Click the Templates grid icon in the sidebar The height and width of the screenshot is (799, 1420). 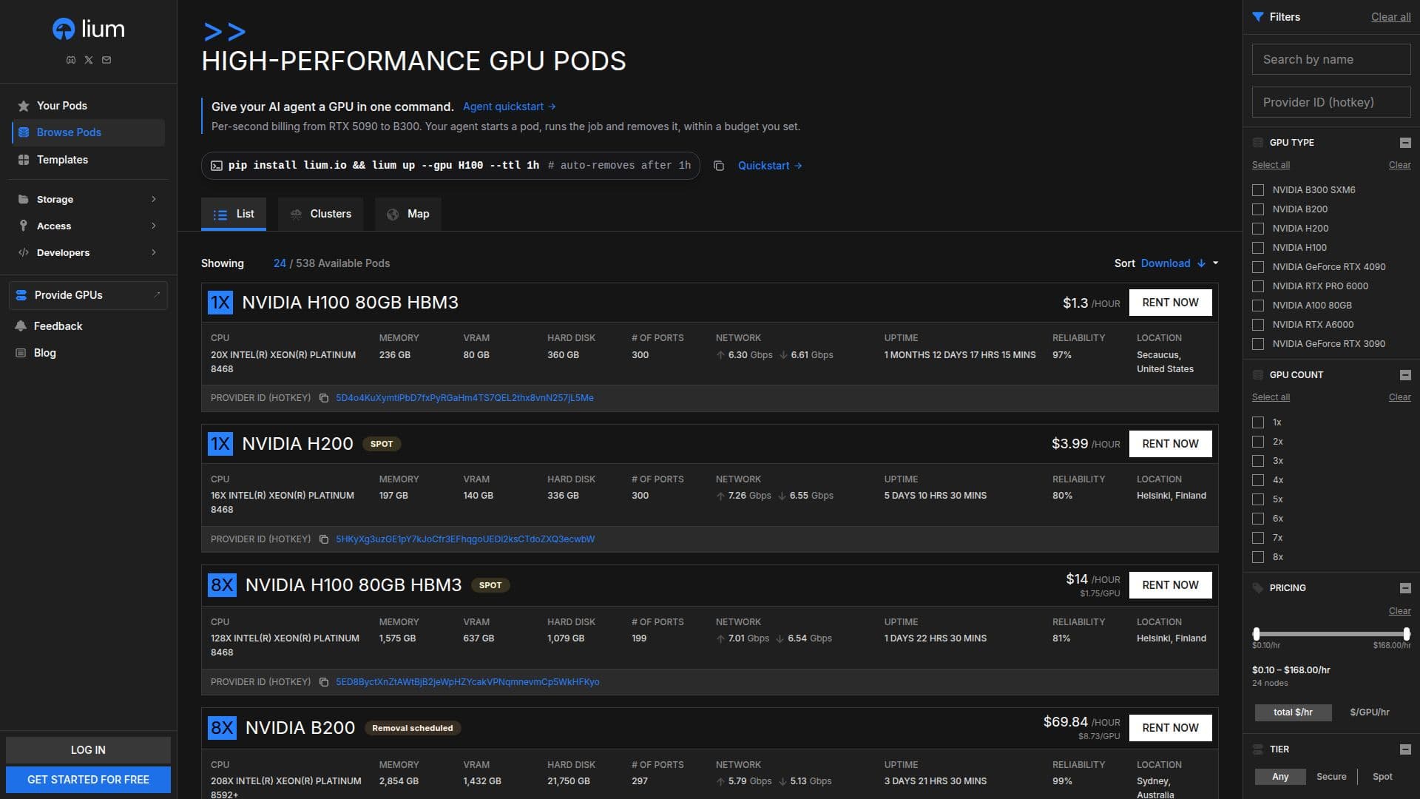(24, 160)
